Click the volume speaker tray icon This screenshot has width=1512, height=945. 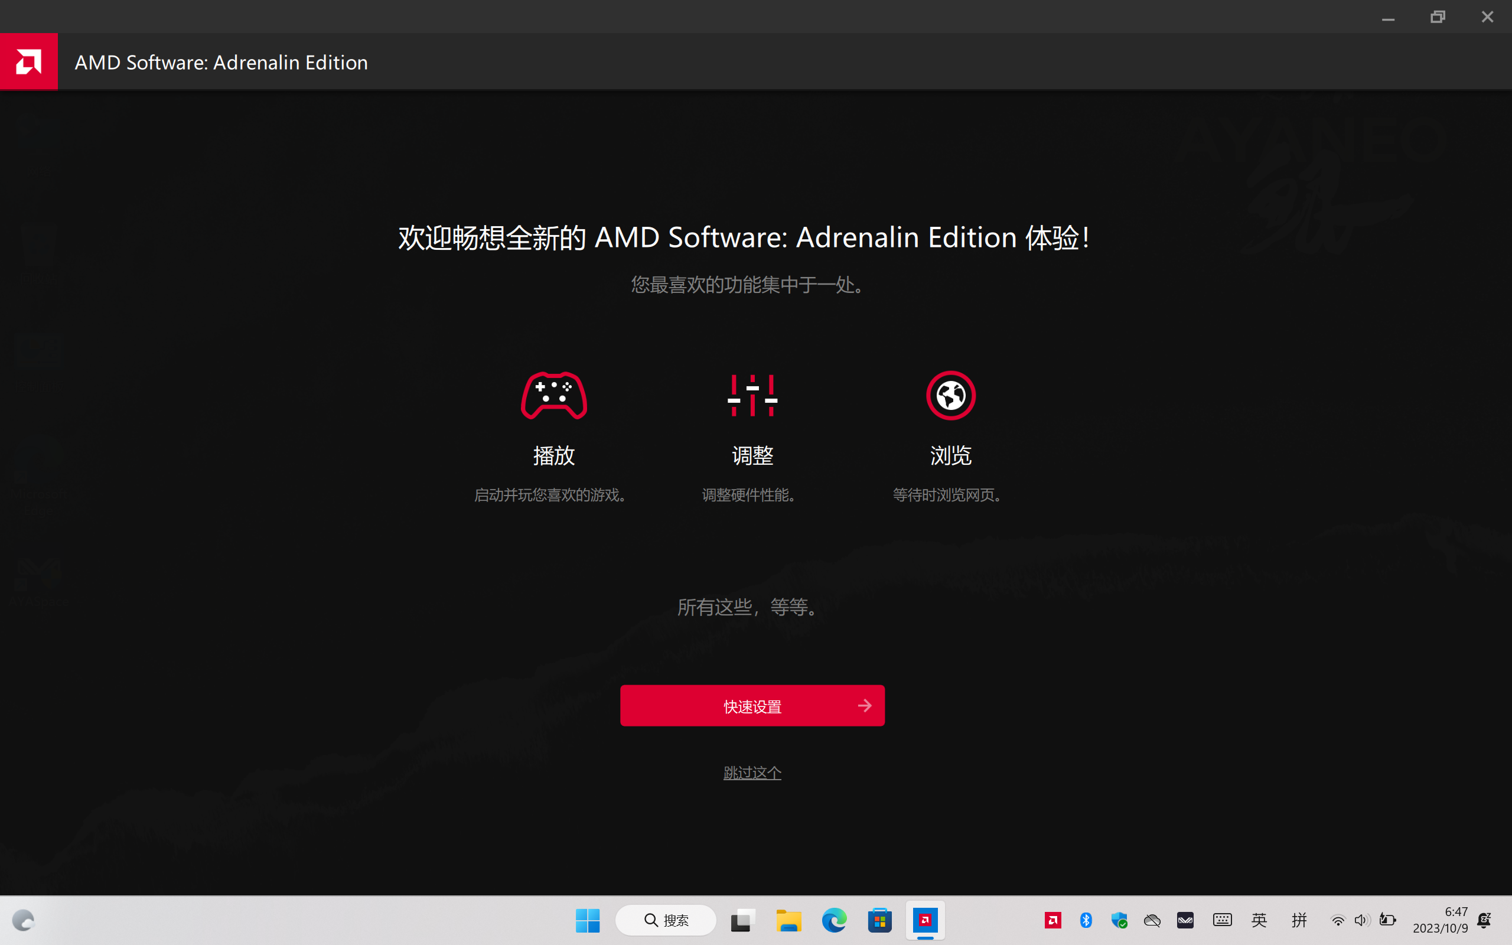tap(1362, 921)
